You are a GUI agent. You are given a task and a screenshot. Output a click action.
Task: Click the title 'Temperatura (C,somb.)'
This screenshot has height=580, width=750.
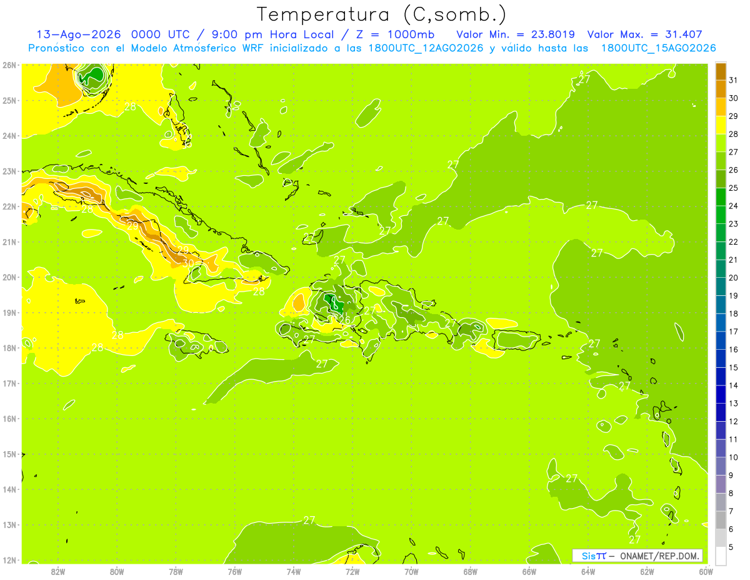(382, 14)
